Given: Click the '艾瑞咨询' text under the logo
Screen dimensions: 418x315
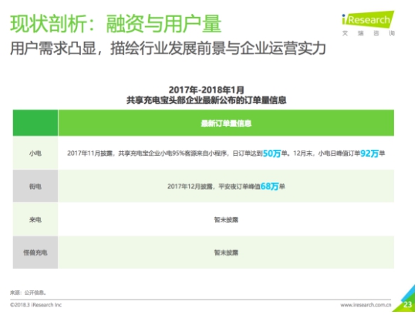Looking at the screenshot, I should (x=369, y=33).
